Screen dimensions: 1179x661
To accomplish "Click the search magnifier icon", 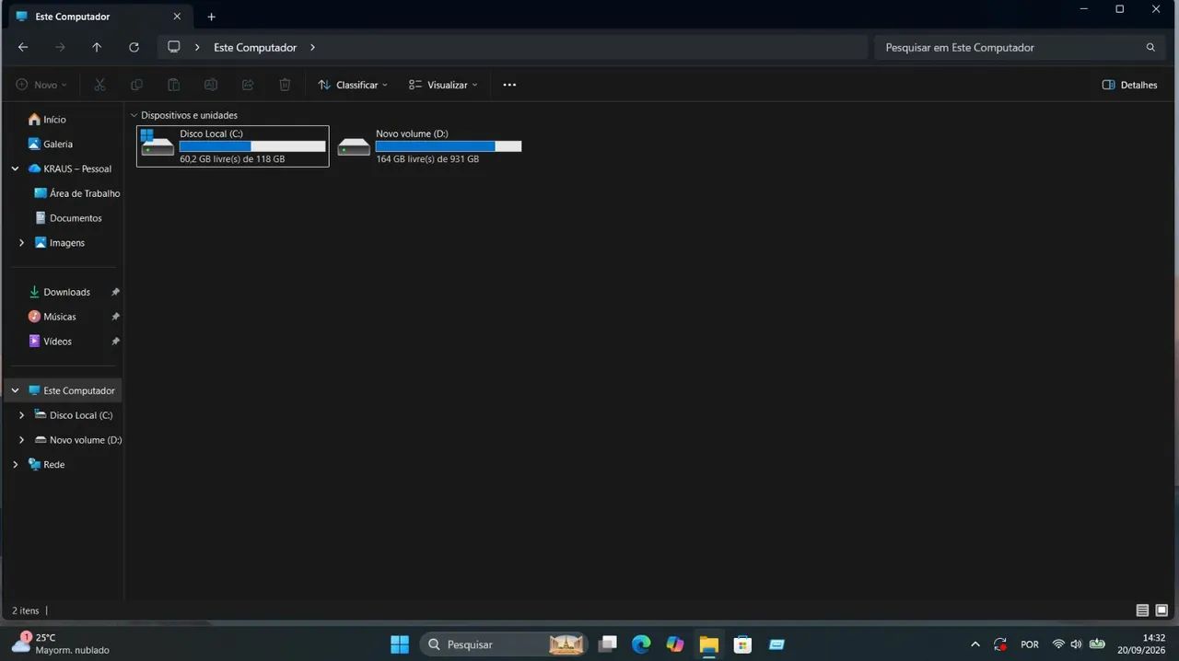I will tap(1150, 47).
